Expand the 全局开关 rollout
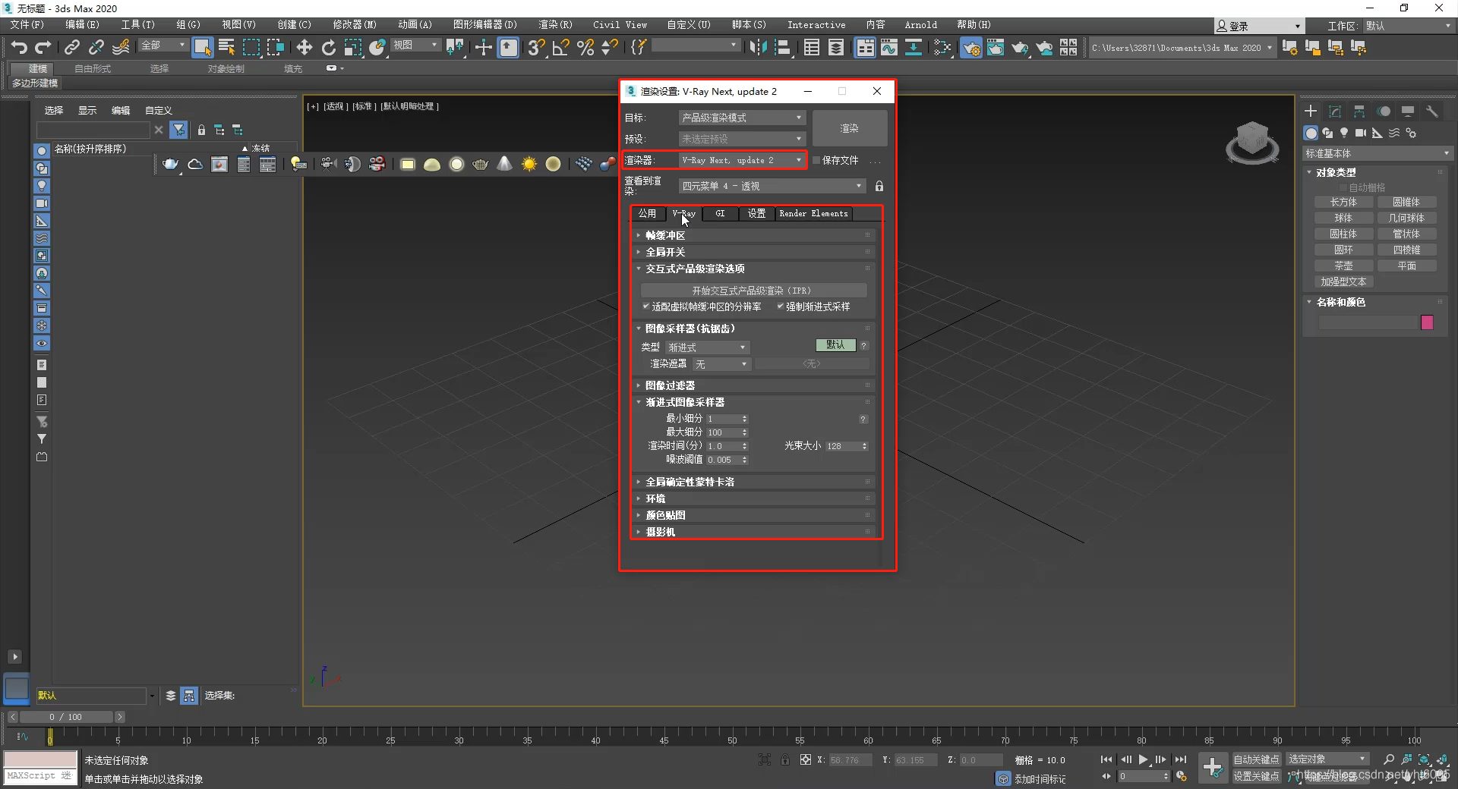1458x789 pixels. tap(754, 252)
